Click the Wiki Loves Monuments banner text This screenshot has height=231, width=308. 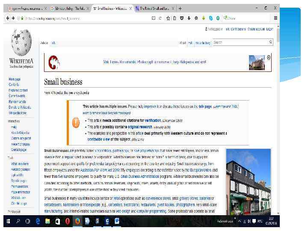[154, 62]
